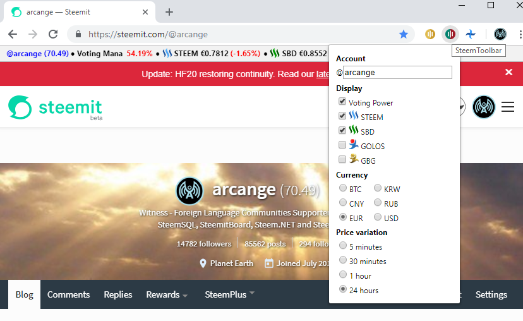
Task: Uncheck the STEEM display checkbox
Action: coord(342,116)
